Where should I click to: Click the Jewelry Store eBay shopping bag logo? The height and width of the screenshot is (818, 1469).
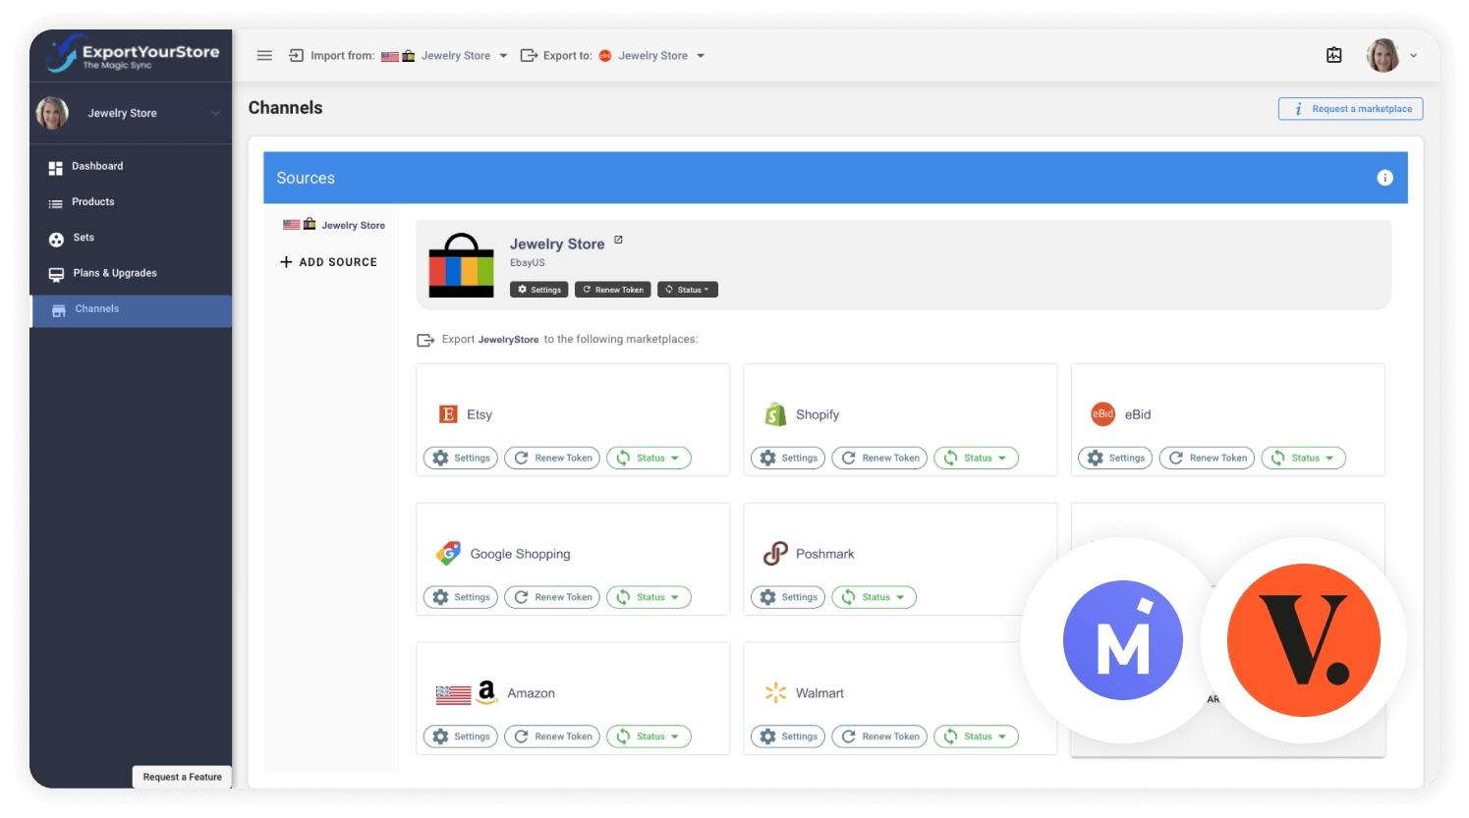click(461, 265)
